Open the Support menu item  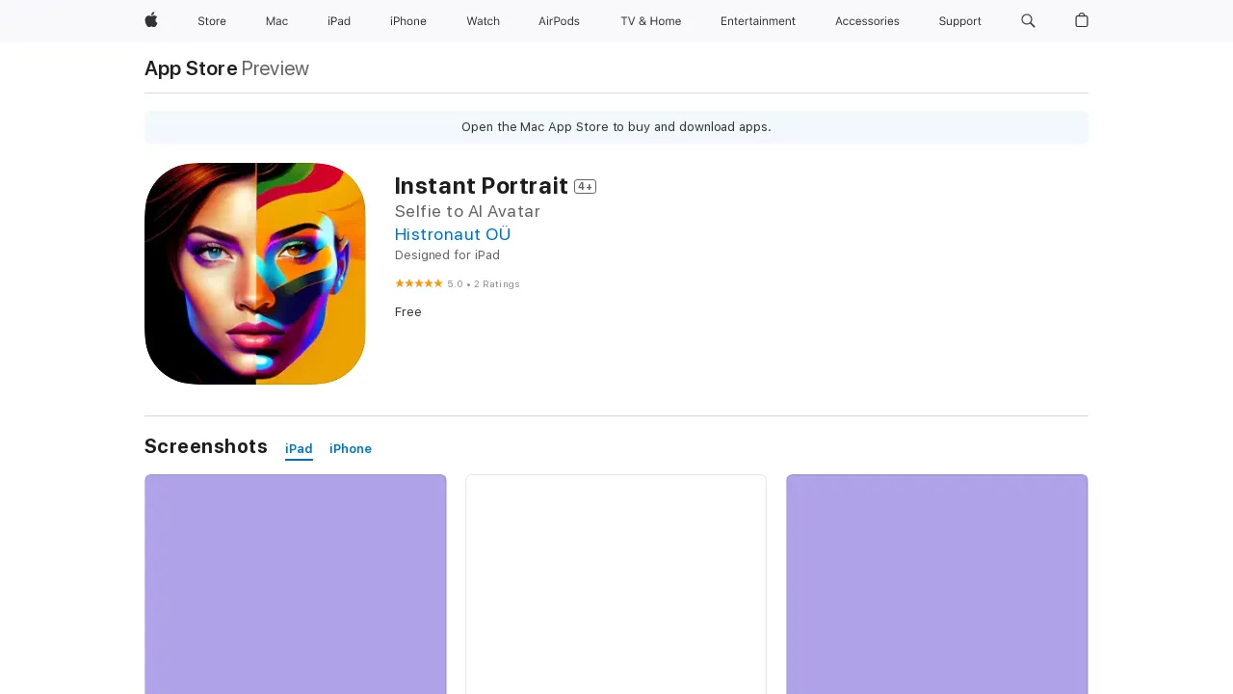[959, 21]
